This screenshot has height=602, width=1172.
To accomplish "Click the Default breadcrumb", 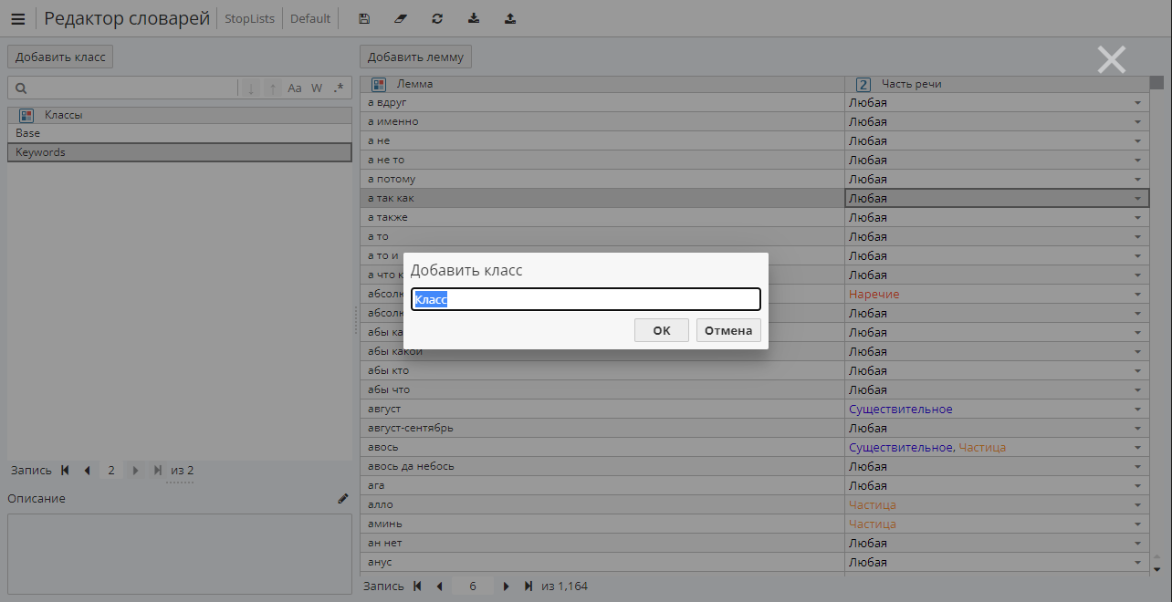I will pyautogui.click(x=310, y=18).
